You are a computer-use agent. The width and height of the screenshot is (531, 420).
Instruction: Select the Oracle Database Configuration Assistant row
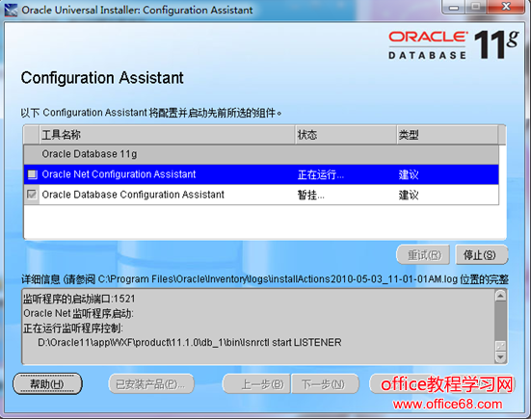pyautogui.click(x=261, y=195)
